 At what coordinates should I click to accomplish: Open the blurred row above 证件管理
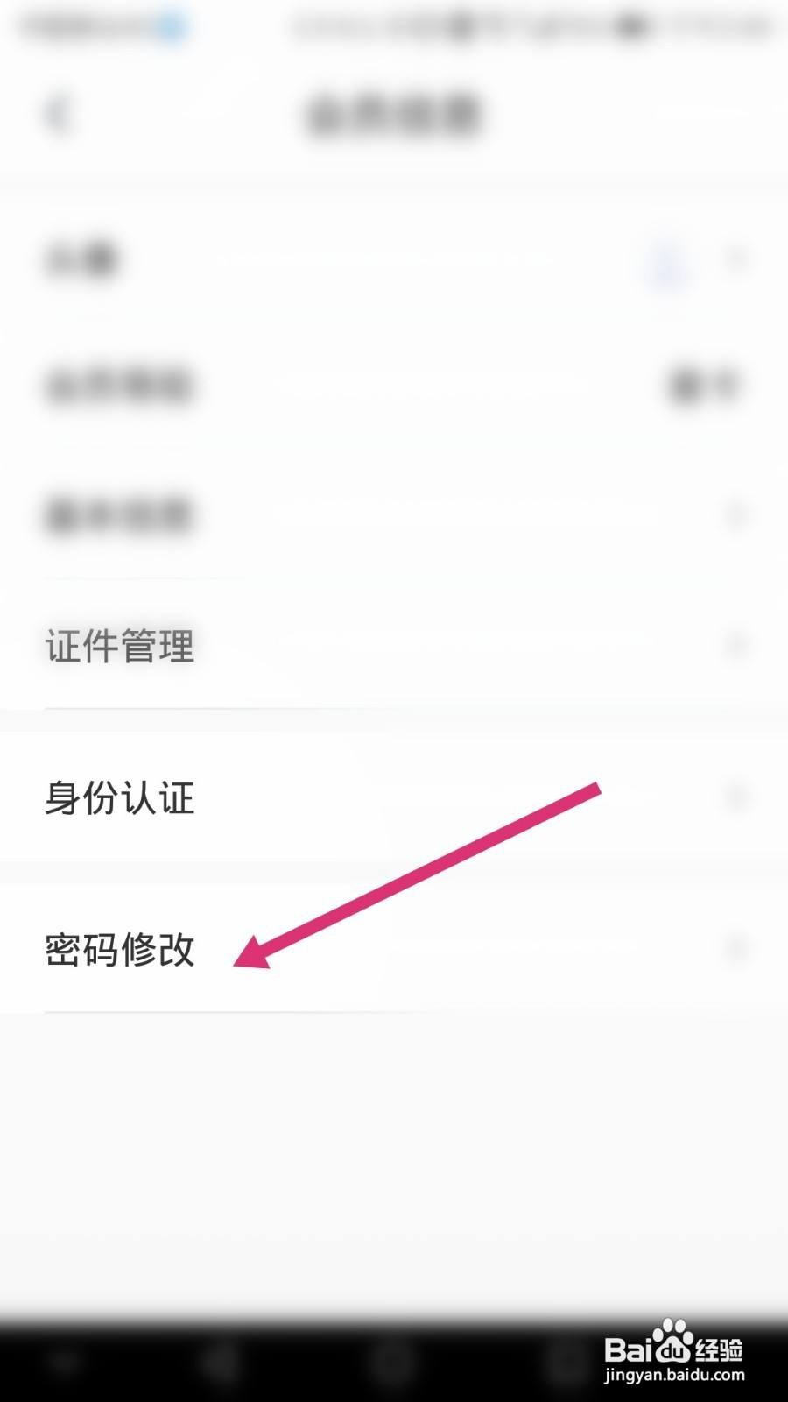[x=394, y=515]
